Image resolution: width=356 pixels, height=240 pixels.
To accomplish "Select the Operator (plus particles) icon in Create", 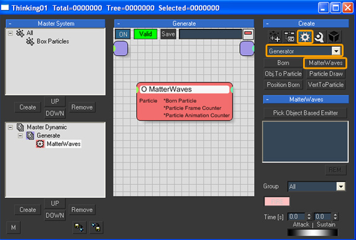I will (x=275, y=37).
